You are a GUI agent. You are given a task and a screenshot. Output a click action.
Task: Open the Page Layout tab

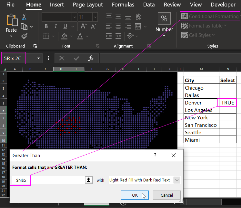88,5
